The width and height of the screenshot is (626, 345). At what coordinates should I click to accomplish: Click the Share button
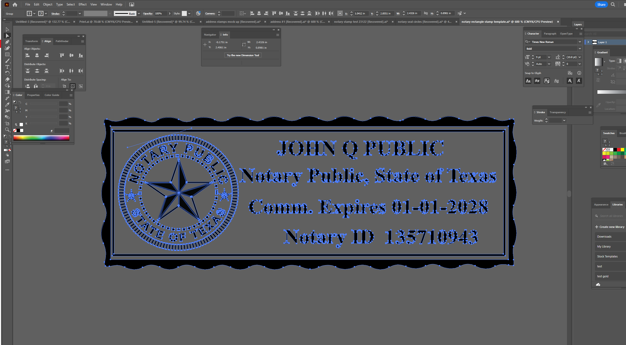601,4
